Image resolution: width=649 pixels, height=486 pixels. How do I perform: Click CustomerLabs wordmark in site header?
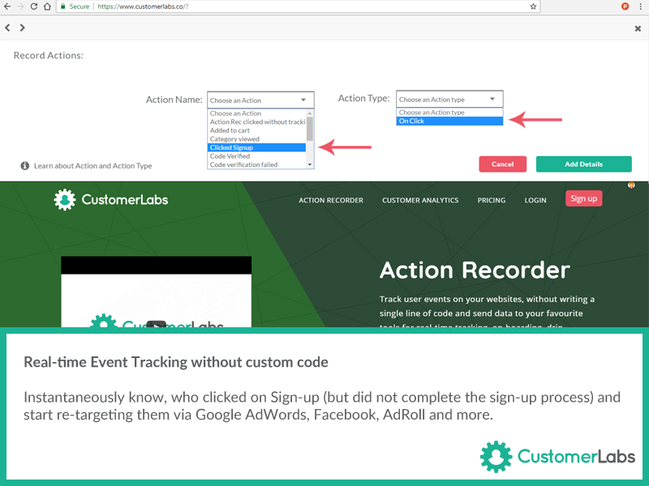[x=125, y=199]
